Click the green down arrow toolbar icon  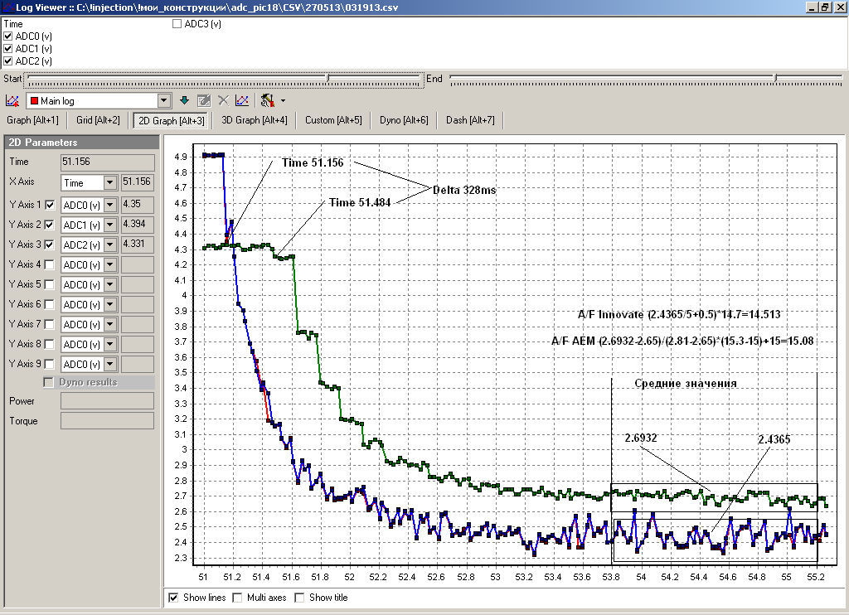184,101
